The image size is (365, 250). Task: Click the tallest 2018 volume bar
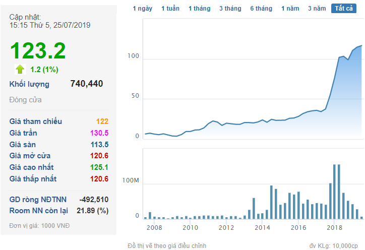[x=334, y=192]
